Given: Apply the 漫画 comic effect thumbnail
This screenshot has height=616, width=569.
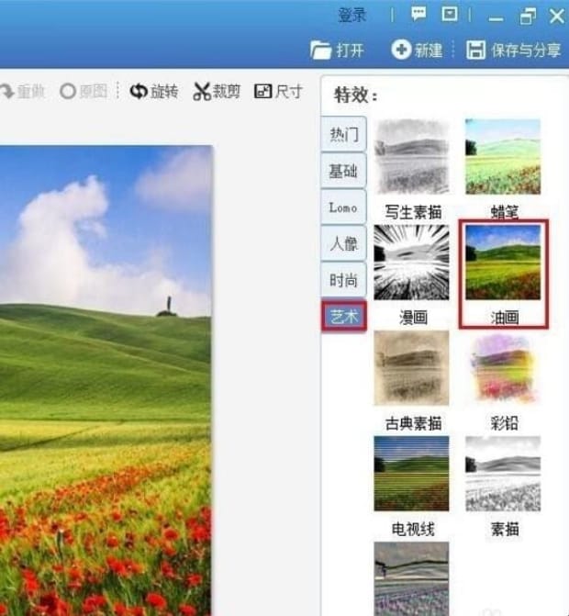Looking at the screenshot, I should [412, 263].
